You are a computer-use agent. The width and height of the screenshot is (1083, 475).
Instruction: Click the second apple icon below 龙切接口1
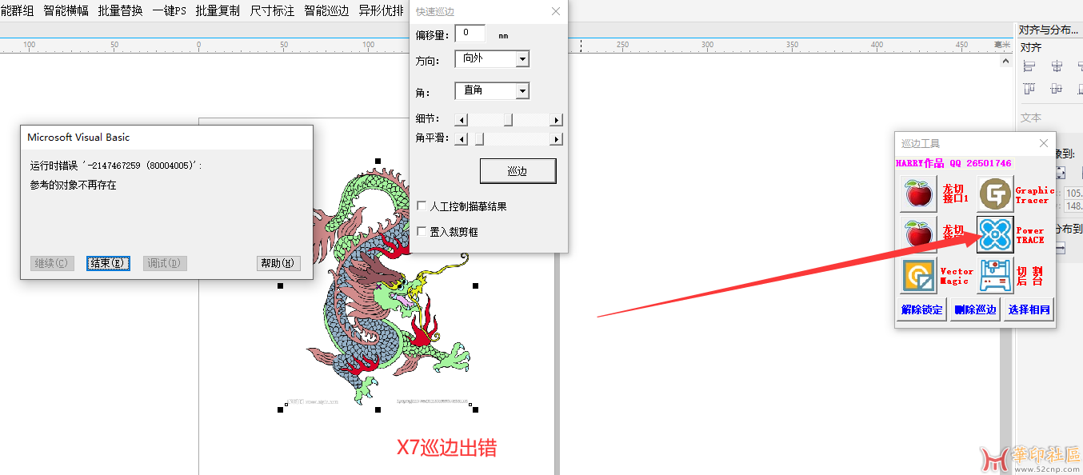pos(918,234)
